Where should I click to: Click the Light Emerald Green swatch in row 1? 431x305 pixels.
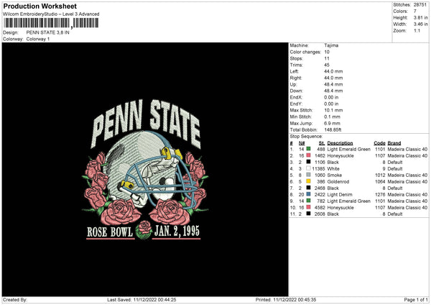(308, 149)
